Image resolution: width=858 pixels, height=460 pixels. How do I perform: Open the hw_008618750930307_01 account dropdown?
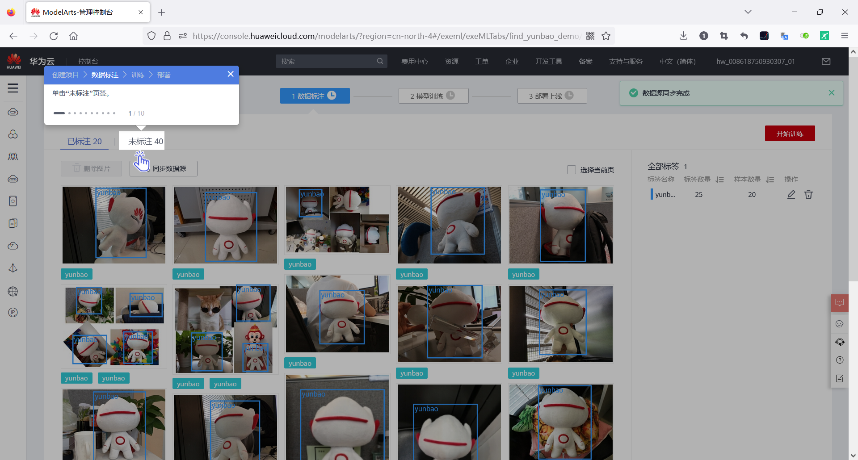click(x=756, y=61)
